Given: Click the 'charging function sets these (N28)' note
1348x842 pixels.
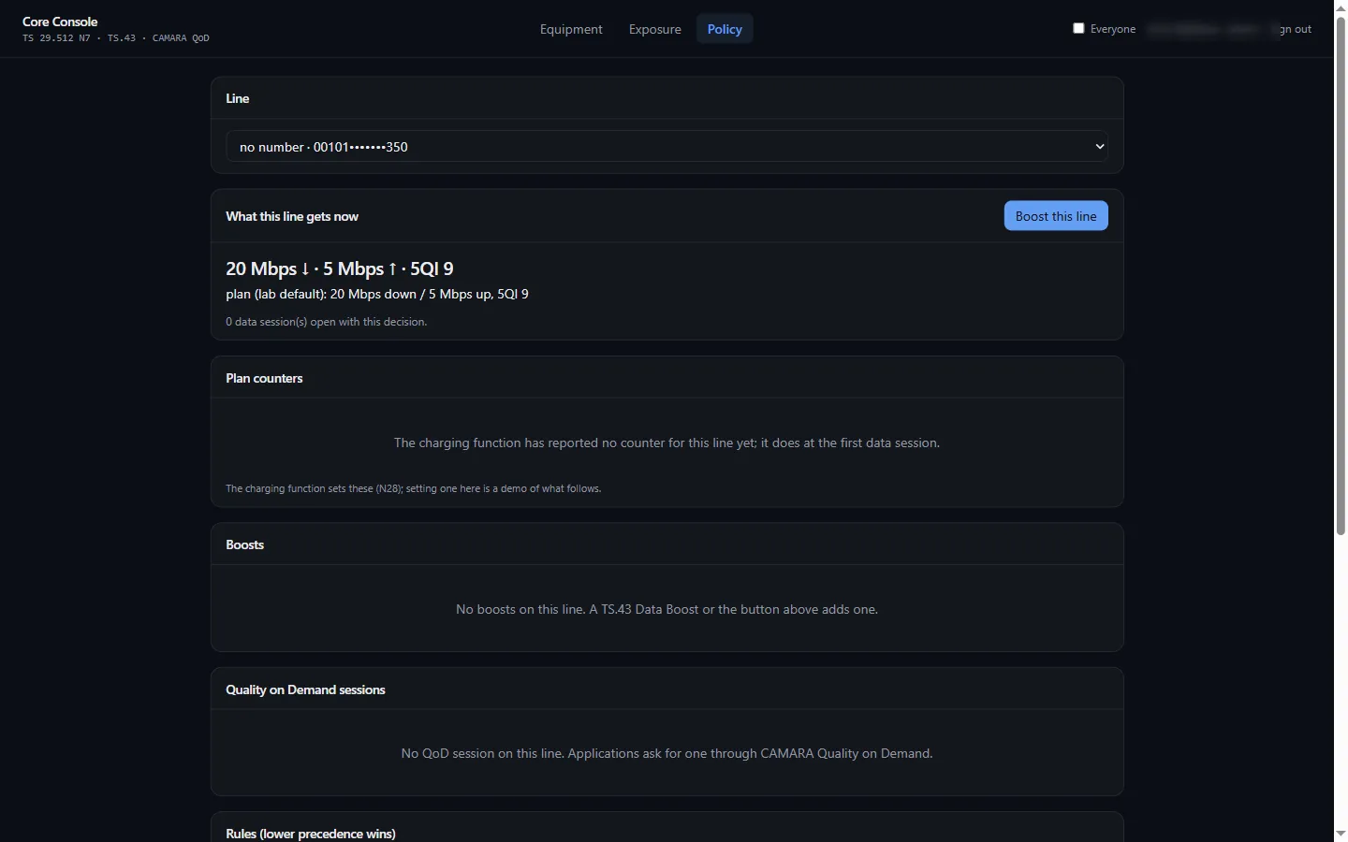Looking at the screenshot, I should [413, 488].
